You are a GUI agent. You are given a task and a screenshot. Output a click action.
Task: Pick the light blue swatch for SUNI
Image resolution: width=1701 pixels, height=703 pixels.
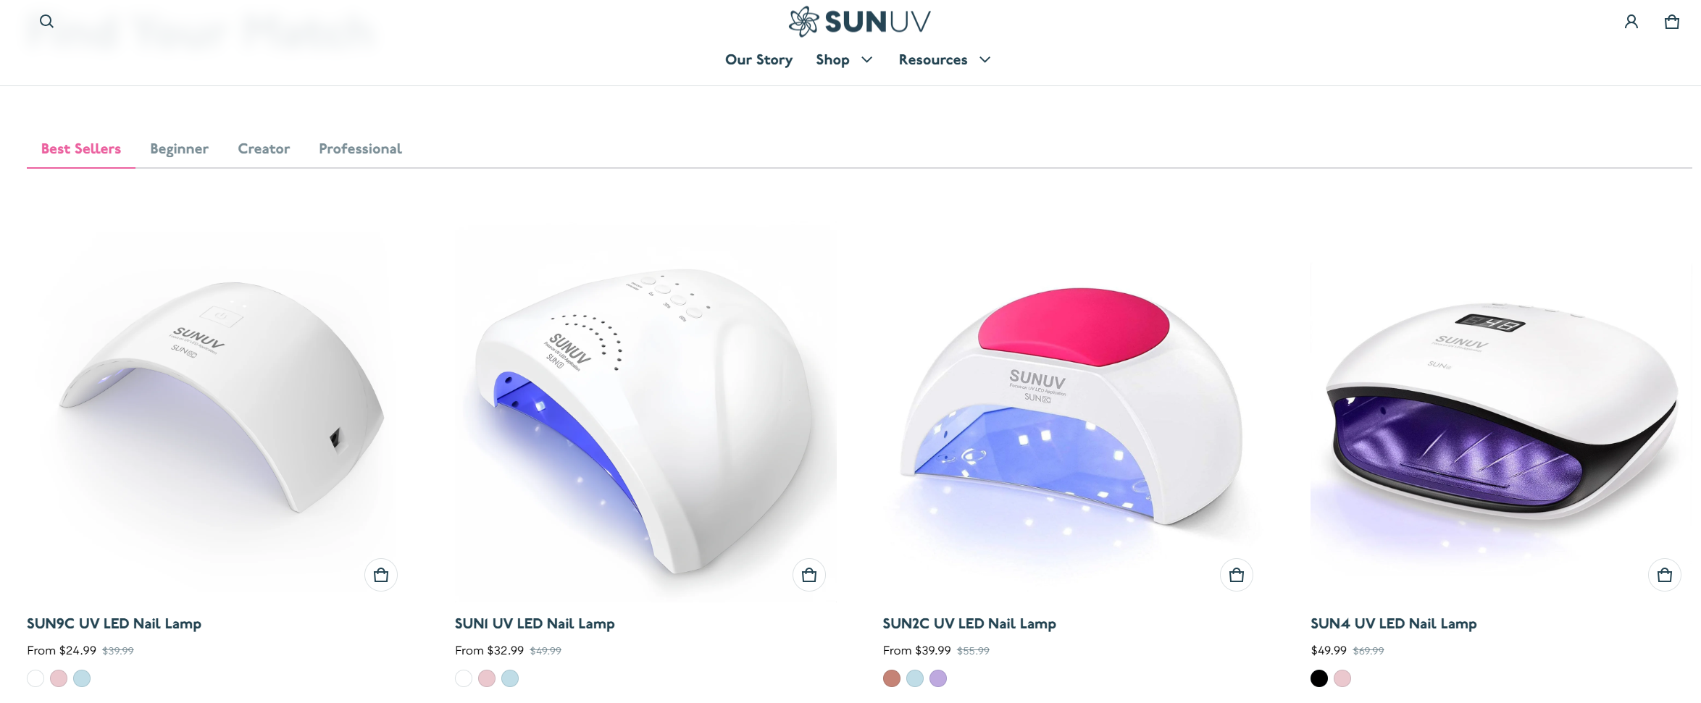(x=510, y=678)
